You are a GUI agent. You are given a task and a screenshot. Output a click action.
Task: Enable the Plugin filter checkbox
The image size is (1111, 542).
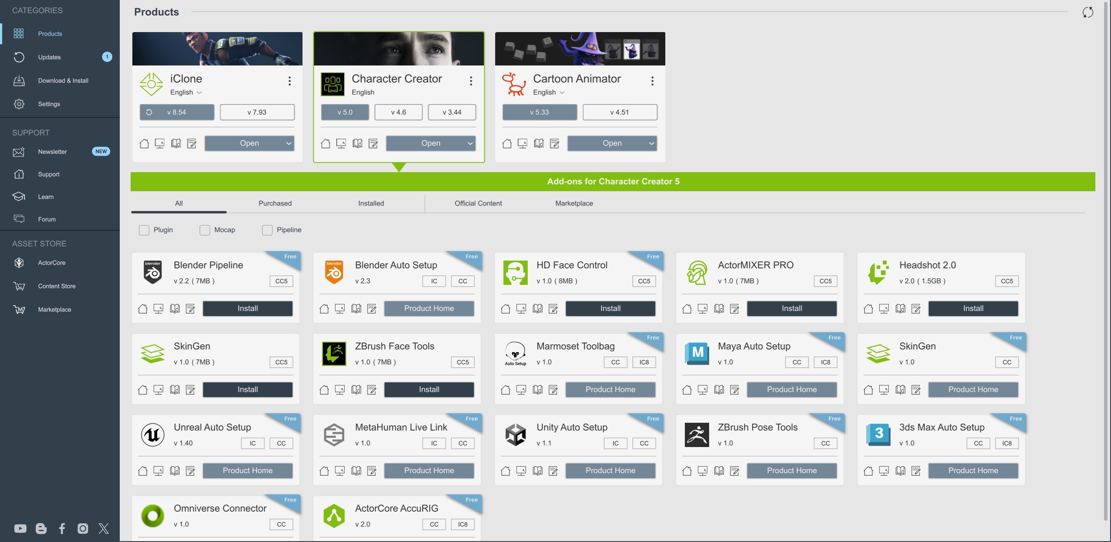click(x=144, y=230)
